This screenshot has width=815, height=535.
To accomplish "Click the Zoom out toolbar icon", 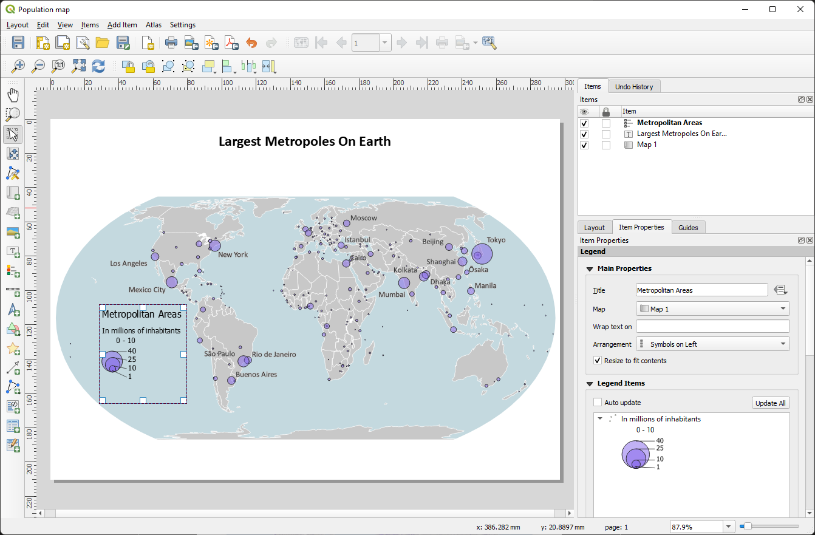I will [38, 66].
